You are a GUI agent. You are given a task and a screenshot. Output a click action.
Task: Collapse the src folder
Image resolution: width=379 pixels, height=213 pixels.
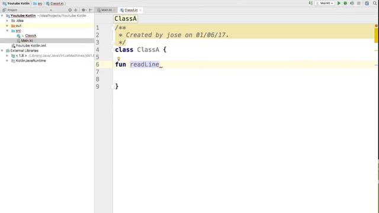7,31
